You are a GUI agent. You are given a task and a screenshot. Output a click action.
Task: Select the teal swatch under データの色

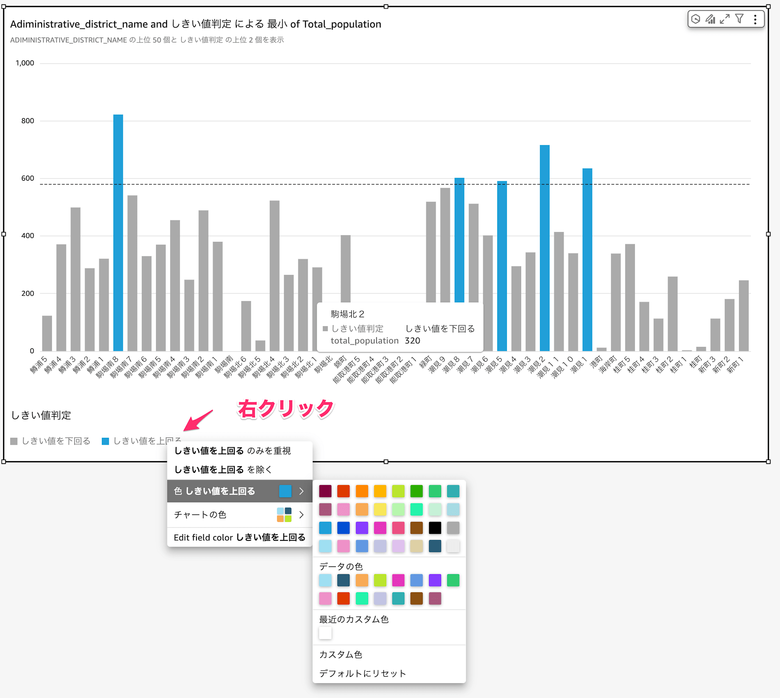click(398, 599)
